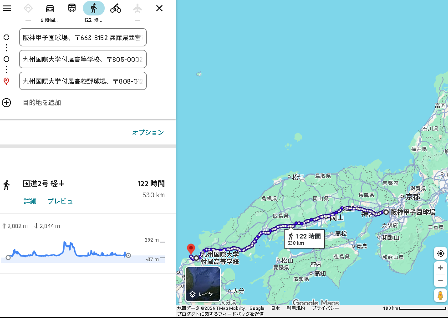The height and width of the screenshot is (318, 448).
Task: Zoom in on the map
Action: tap(440, 268)
